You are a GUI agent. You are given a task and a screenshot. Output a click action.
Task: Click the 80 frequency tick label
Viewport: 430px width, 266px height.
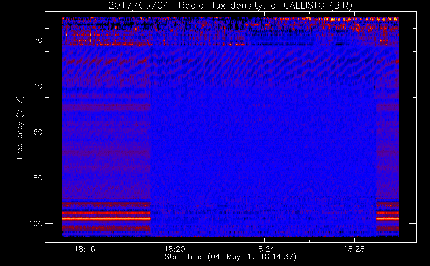point(38,178)
